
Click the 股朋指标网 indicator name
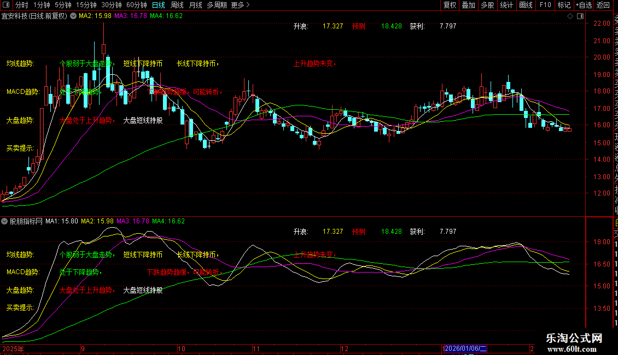click(x=26, y=221)
